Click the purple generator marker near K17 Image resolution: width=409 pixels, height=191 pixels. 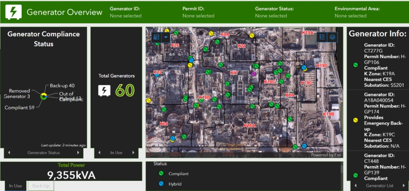(254, 74)
